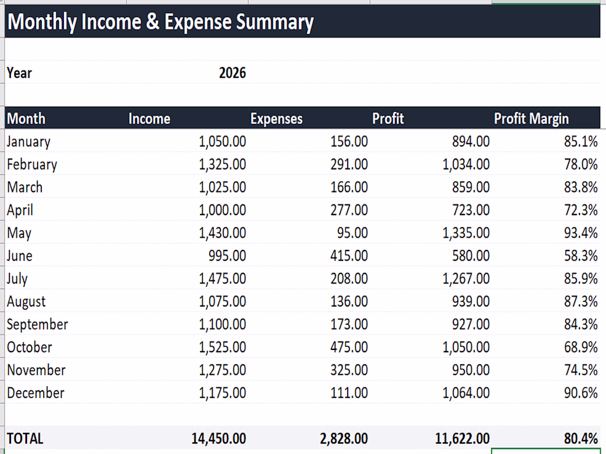Select August's profit margin 87.3%
Image resolution: width=606 pixels, height=454 pixels.
(x=581, y=302)
